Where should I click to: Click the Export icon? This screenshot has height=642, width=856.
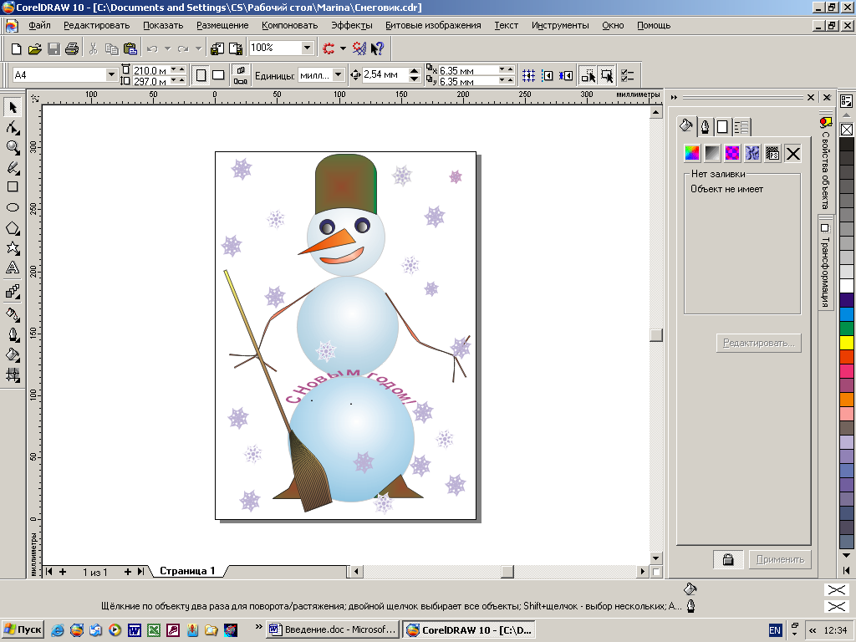pos(236,48)
